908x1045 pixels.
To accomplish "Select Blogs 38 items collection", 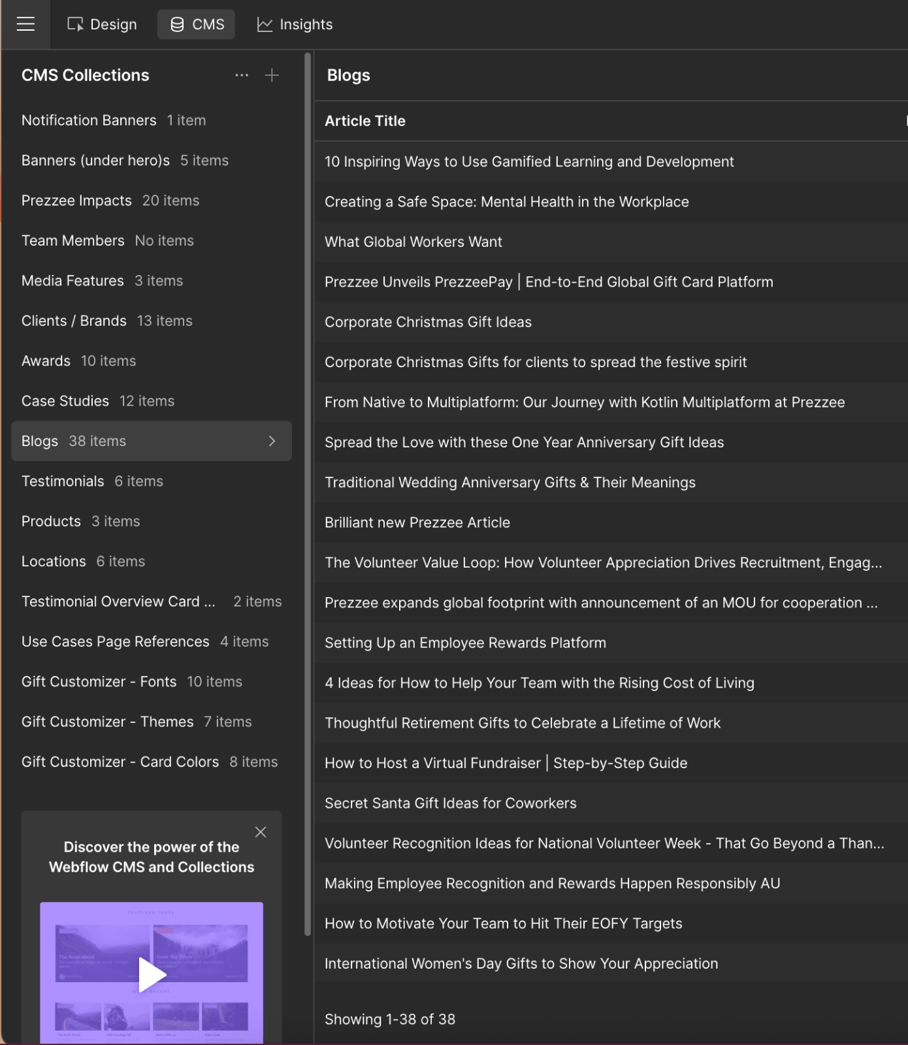I will point(152,442).
